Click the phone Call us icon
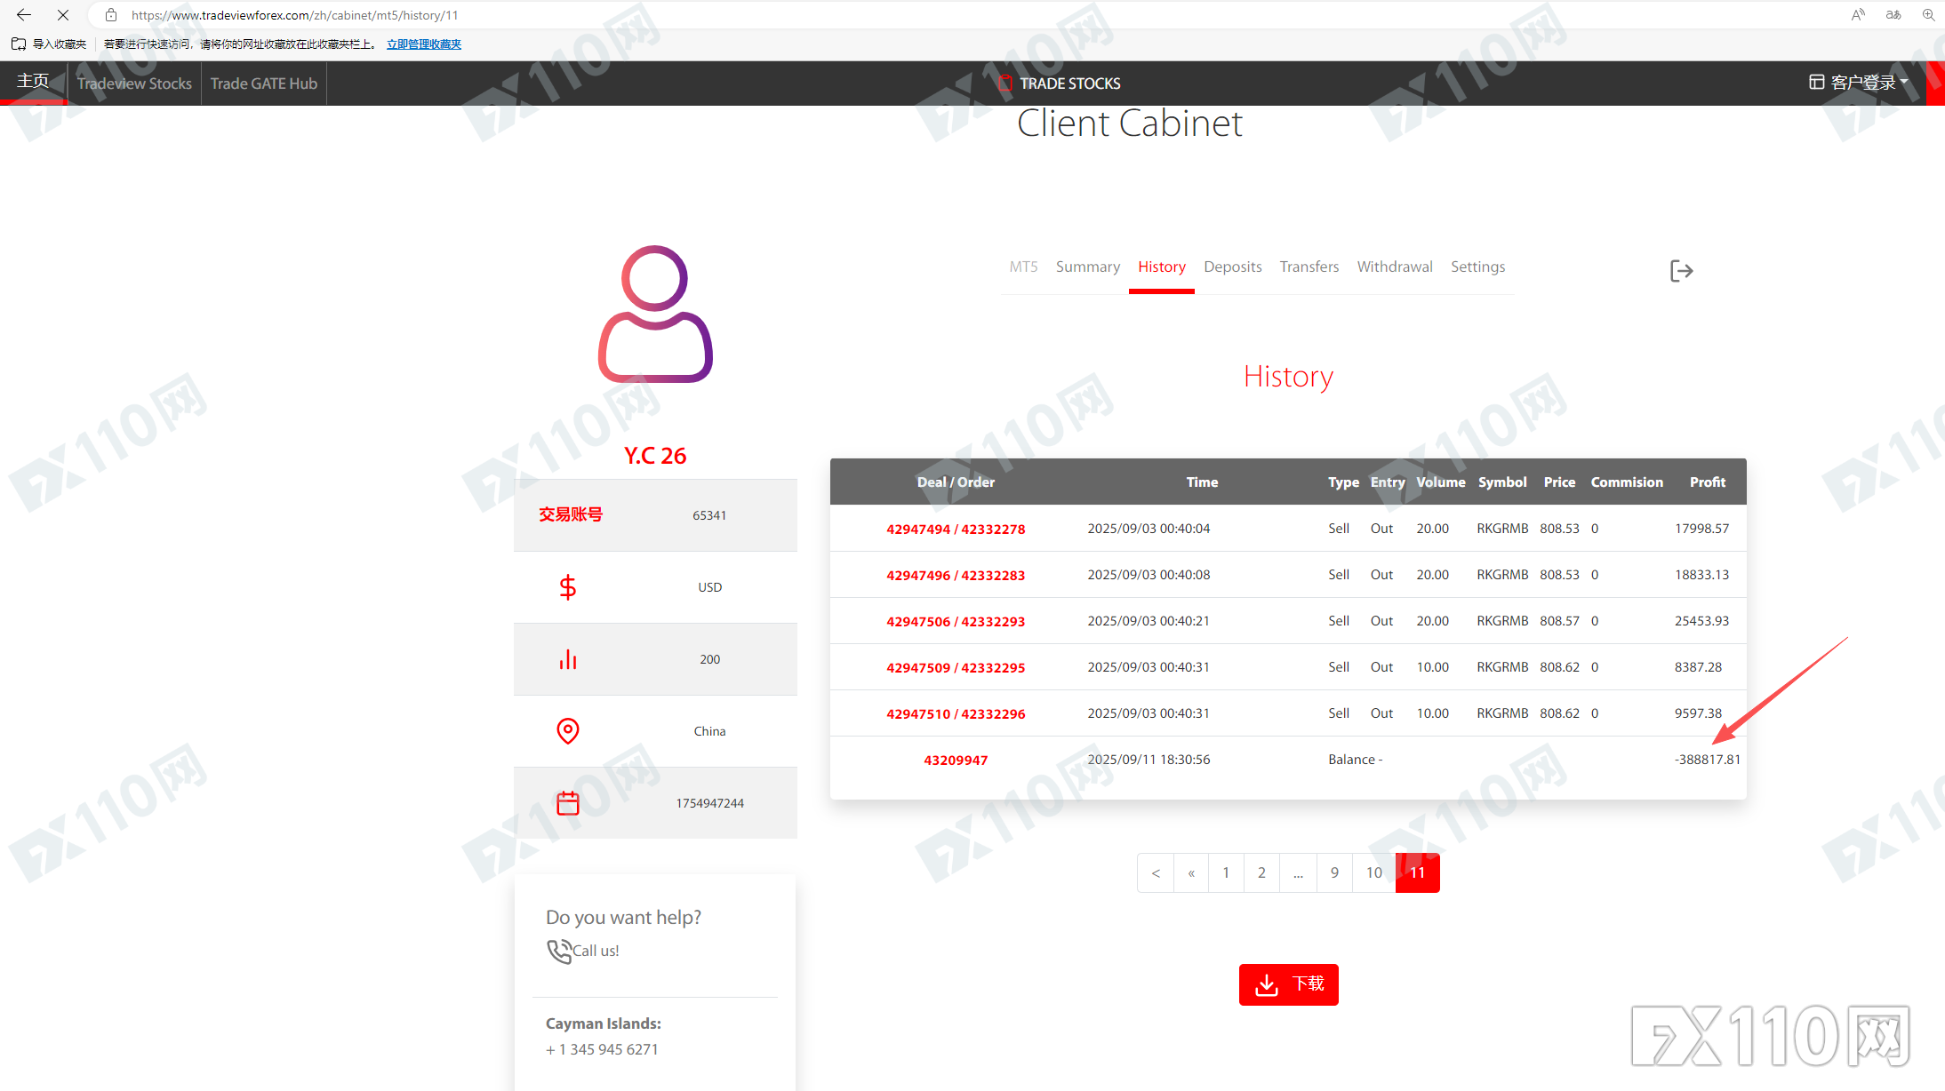The height and width of the screenshot is (1091, 1945). pos(559,951)
